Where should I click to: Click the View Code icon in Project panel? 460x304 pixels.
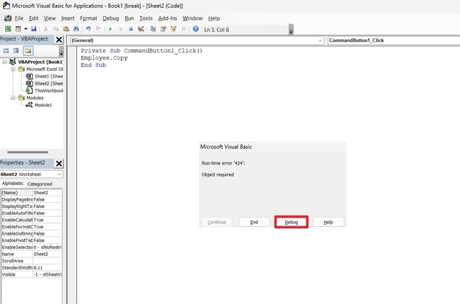click(x=6, y=51)
